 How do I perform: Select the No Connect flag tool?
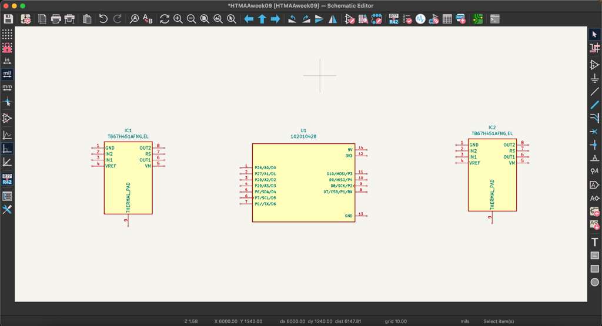594,132
